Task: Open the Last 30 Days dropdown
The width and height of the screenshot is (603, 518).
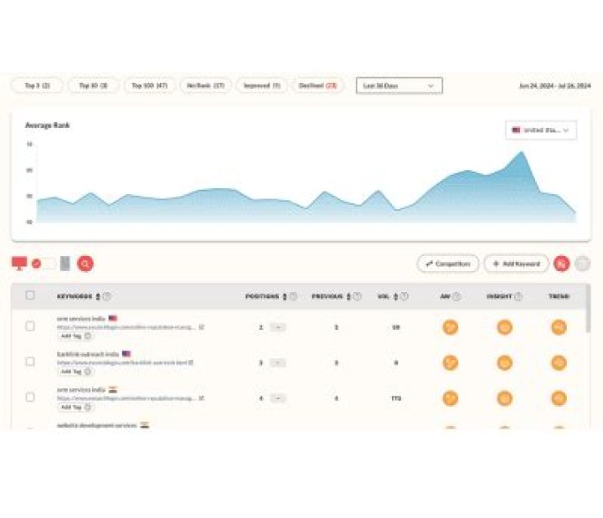Action: pyautogui.click(x=399, y=85)
